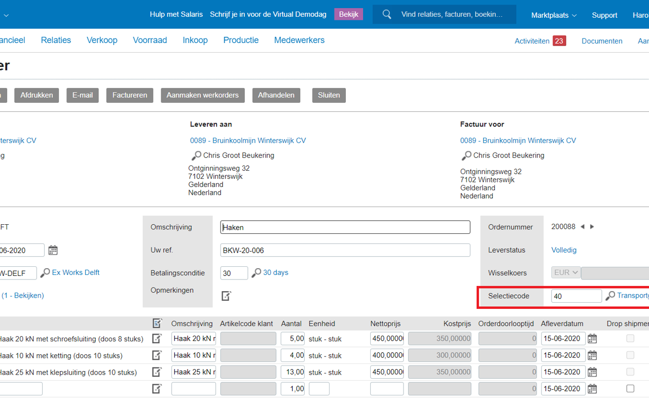Screen dimensions: 649x405
Task: Go to previous order arrow next to 200088
Action: pos(583,227)
